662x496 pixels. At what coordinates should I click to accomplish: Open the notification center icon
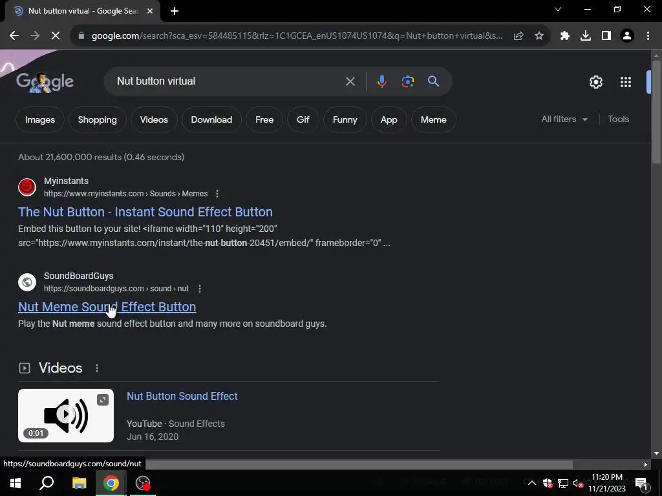click(641, 484)
